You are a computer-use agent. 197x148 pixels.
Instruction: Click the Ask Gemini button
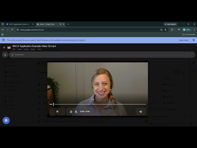170,24
